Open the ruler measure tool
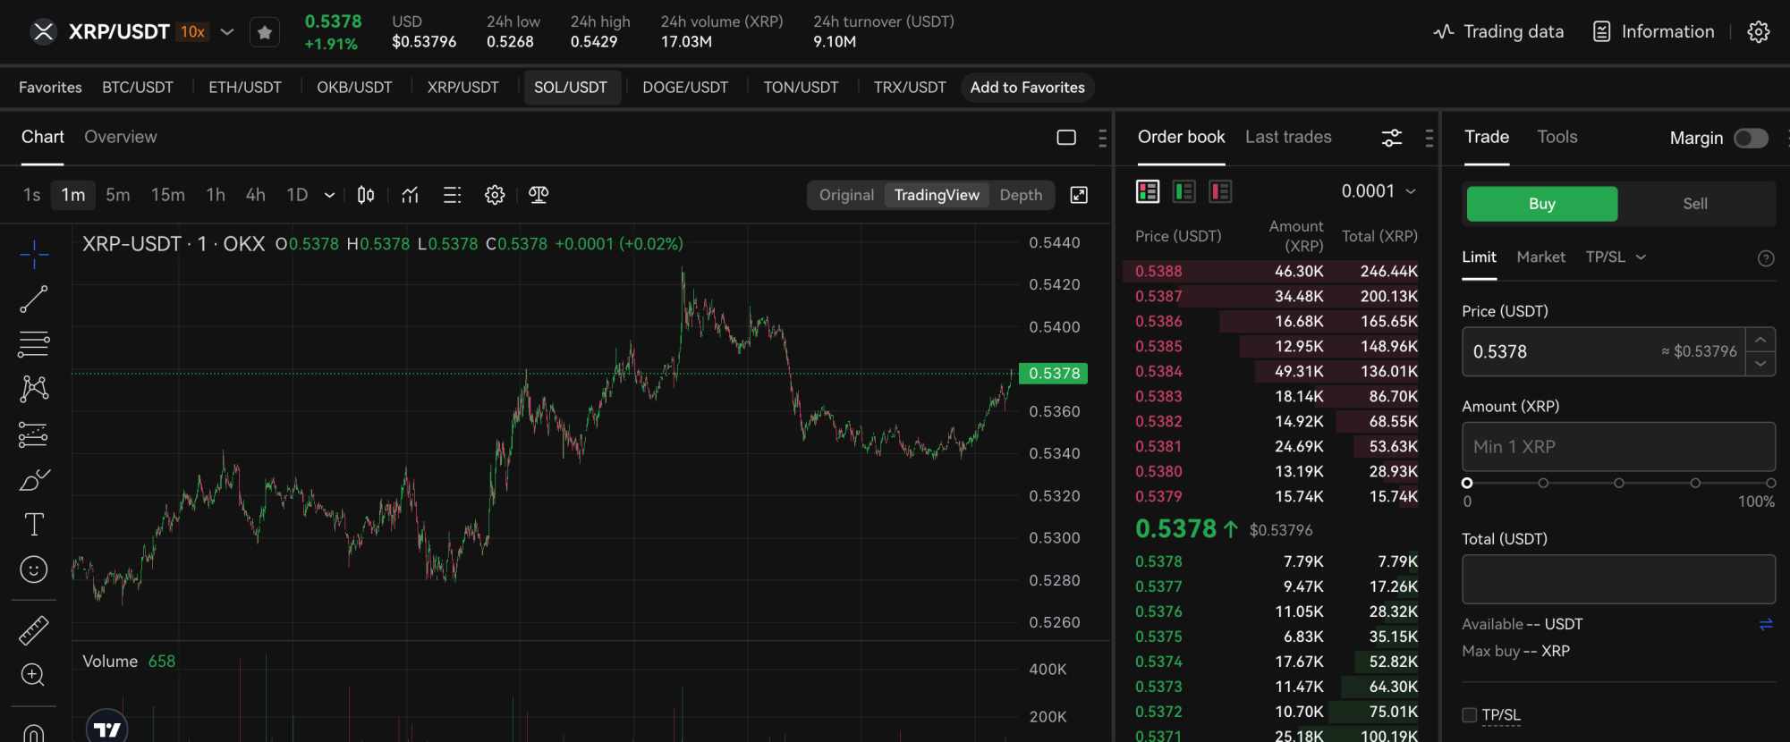 pyautogui.click(x=34, y=631)
